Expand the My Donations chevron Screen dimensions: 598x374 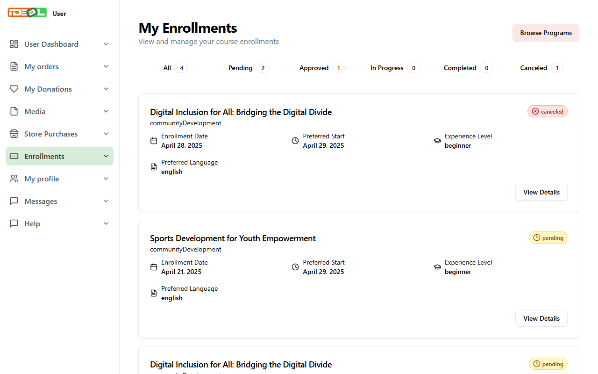tap(106, 89)
